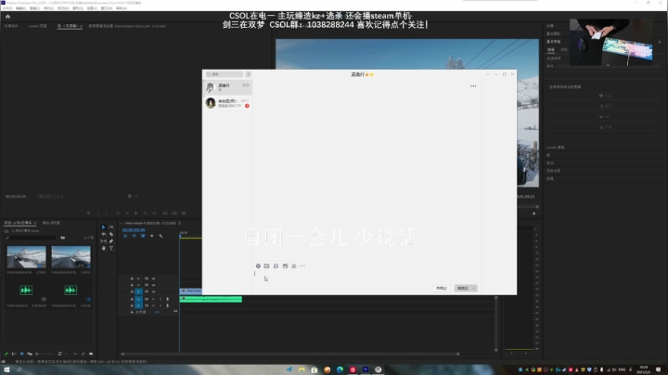Mute audio track A1
This screenshot has height=375, width=668.
tap(153, 299)
